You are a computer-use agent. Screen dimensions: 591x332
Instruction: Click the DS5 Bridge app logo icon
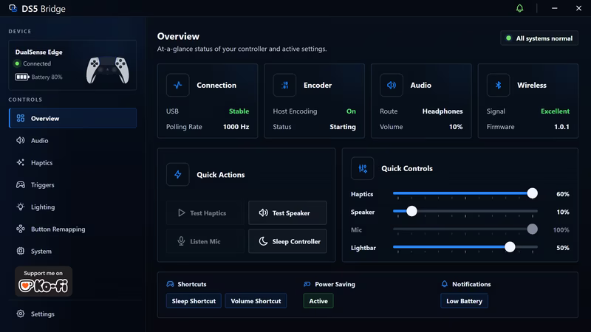coord(13,8)
